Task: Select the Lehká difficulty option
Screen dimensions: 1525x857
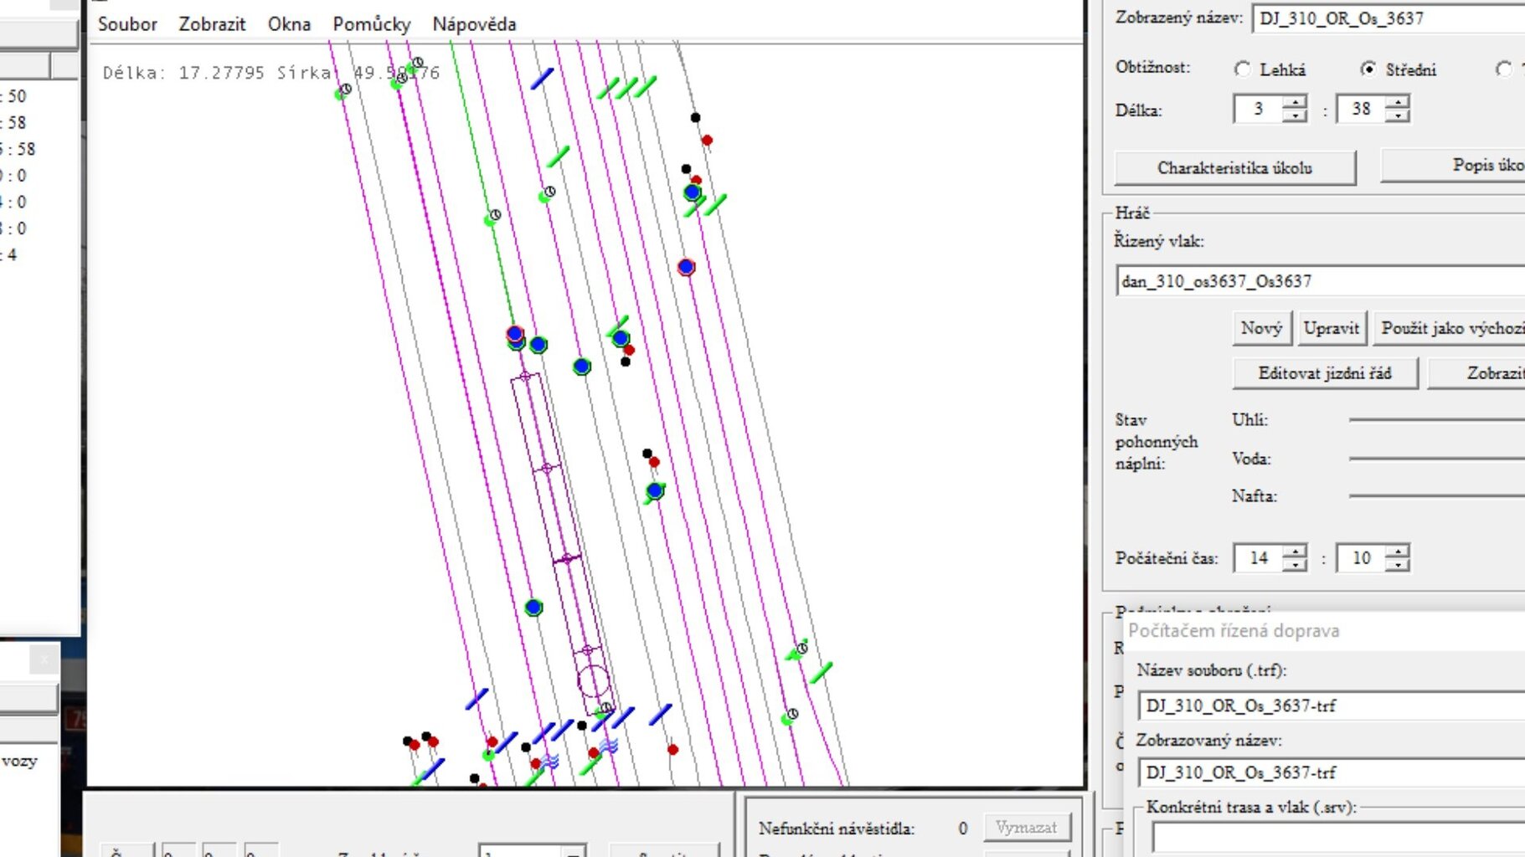Action: pos(1243,69)
